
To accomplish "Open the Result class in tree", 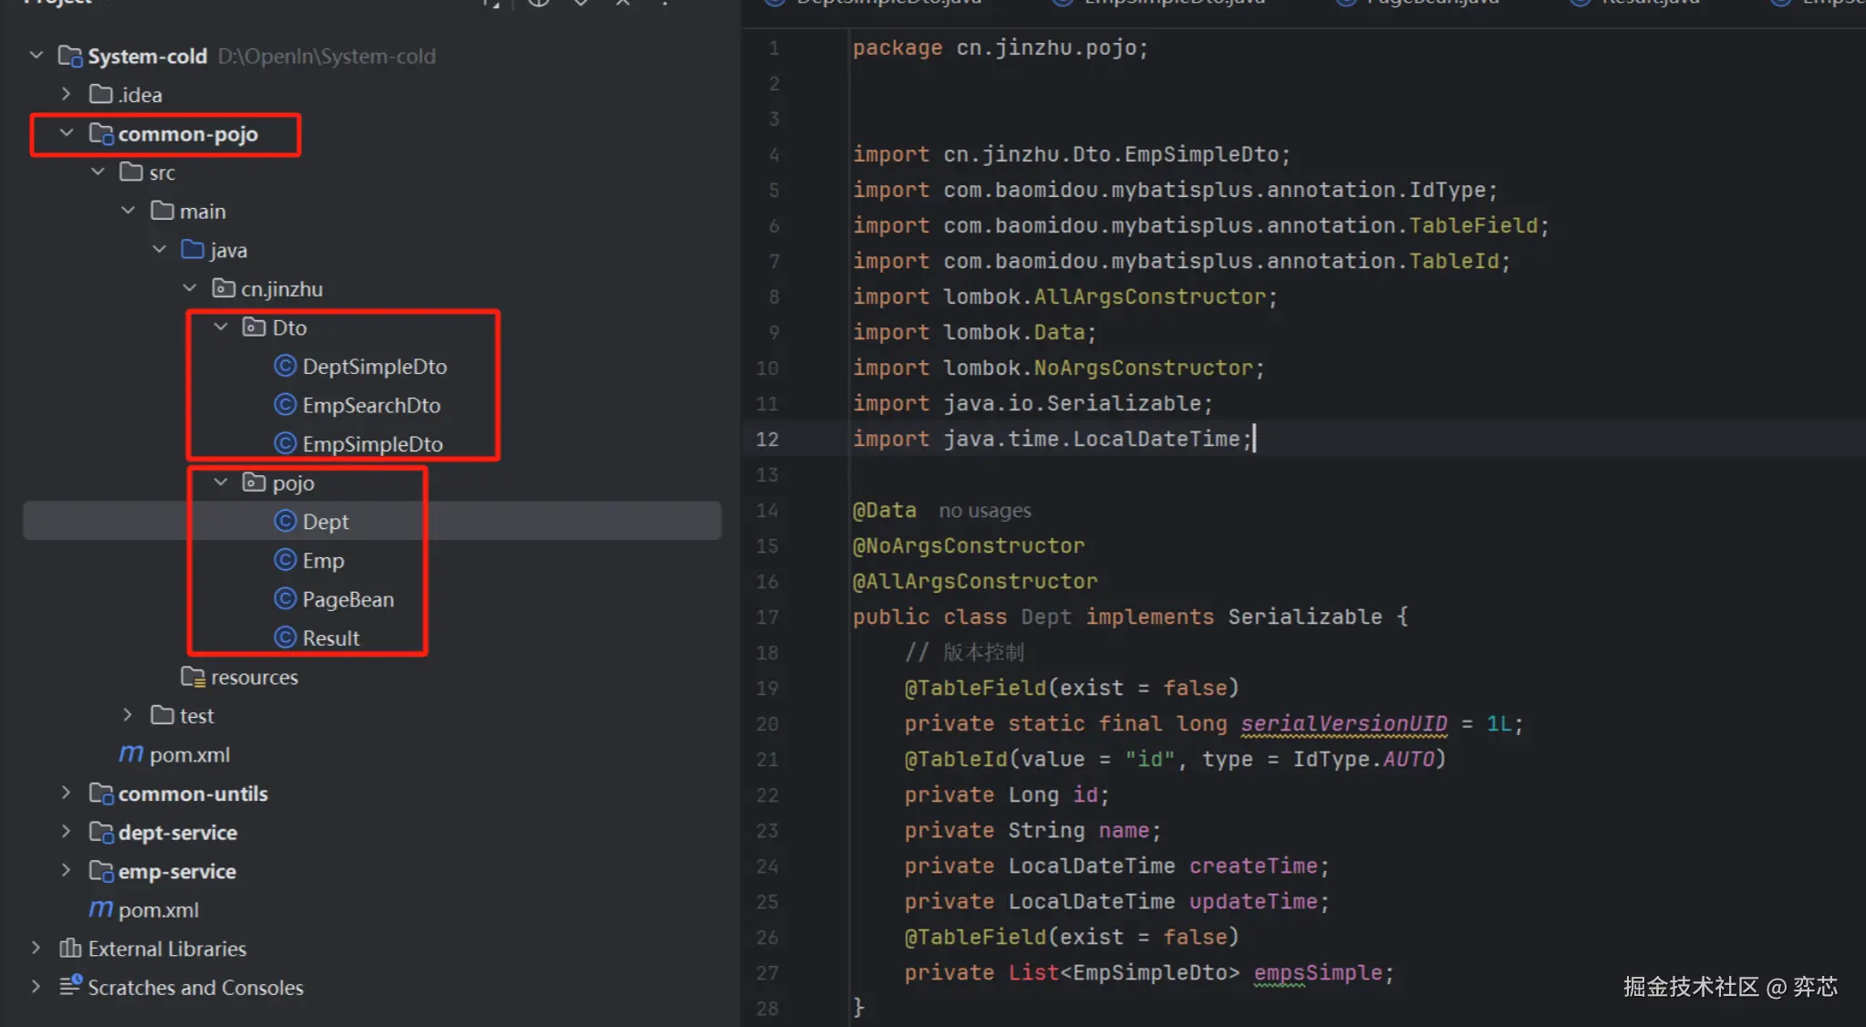I will point(330,638).
